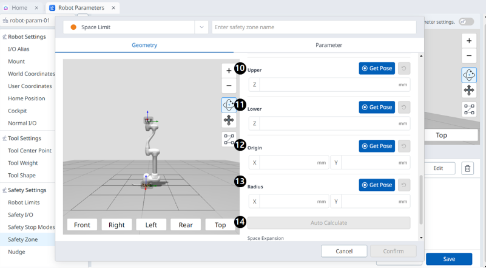Zoom in the 3D robot preview in dialog
Viewport: 486px width, 268px height.
coord(229,70)
